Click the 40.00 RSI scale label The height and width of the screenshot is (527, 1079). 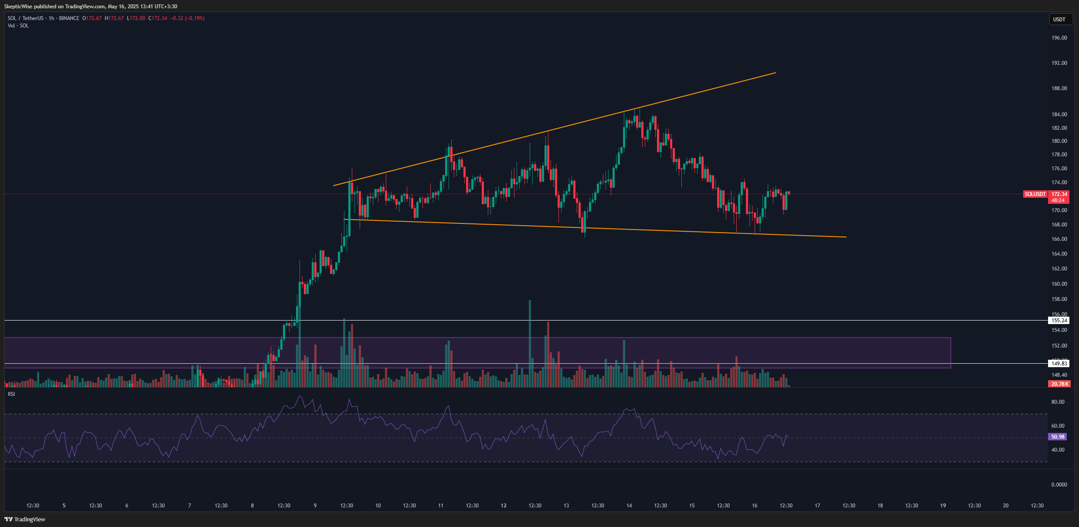(x=1058, y=450)
